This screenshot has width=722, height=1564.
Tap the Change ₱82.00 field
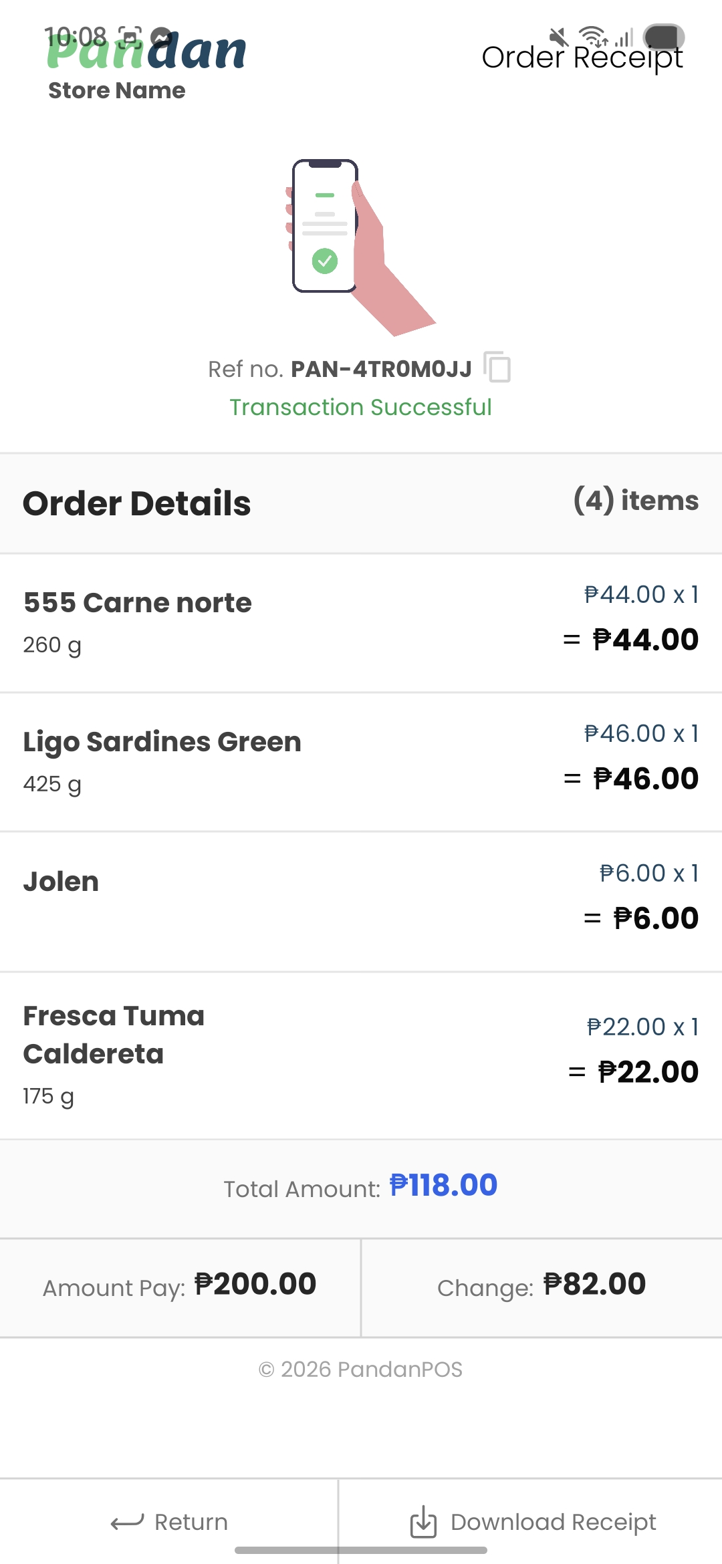[x=541, y=1286]
